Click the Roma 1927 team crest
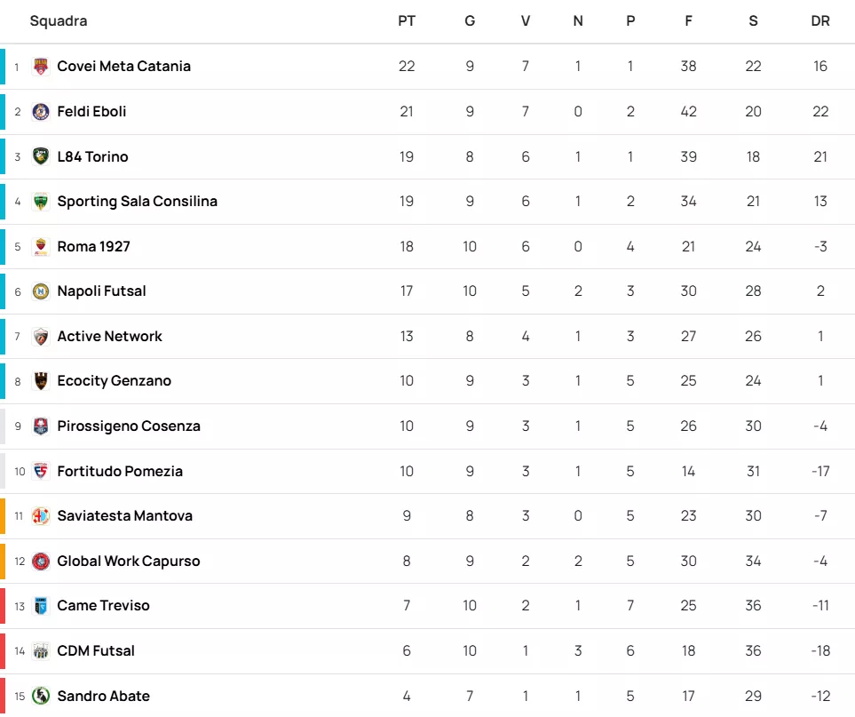Screen dimensions: 855x717 point(41,247)
